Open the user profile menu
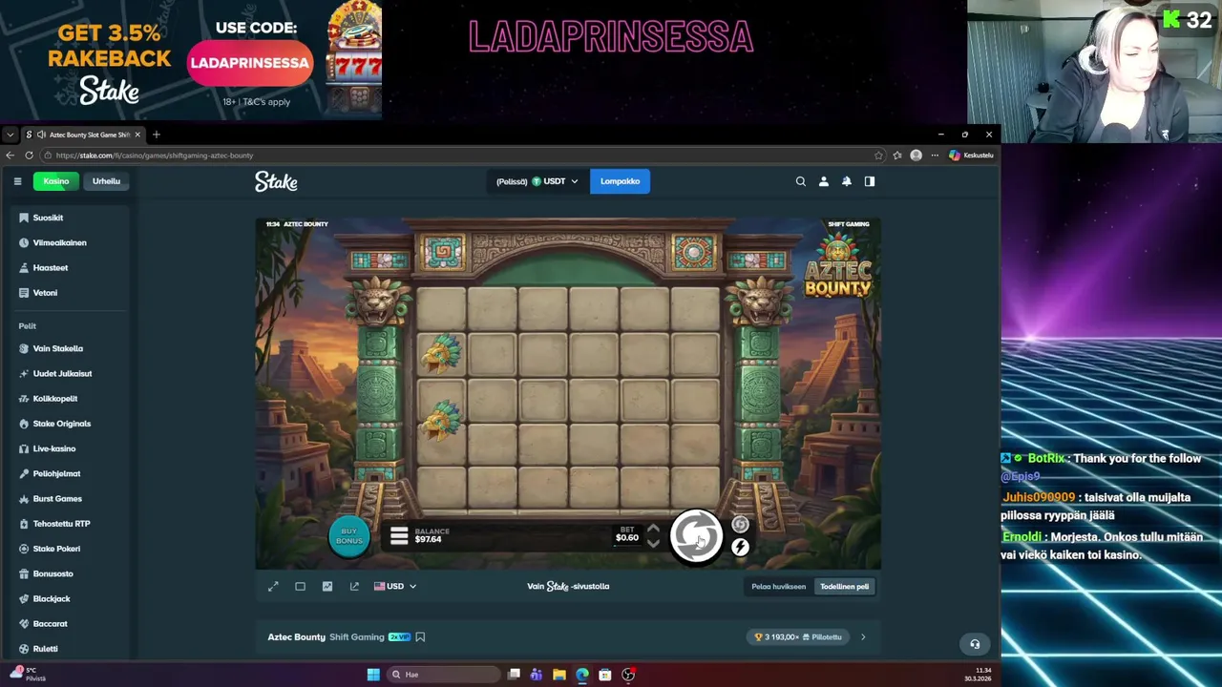1222x687 pixels. tap(824, 181)
